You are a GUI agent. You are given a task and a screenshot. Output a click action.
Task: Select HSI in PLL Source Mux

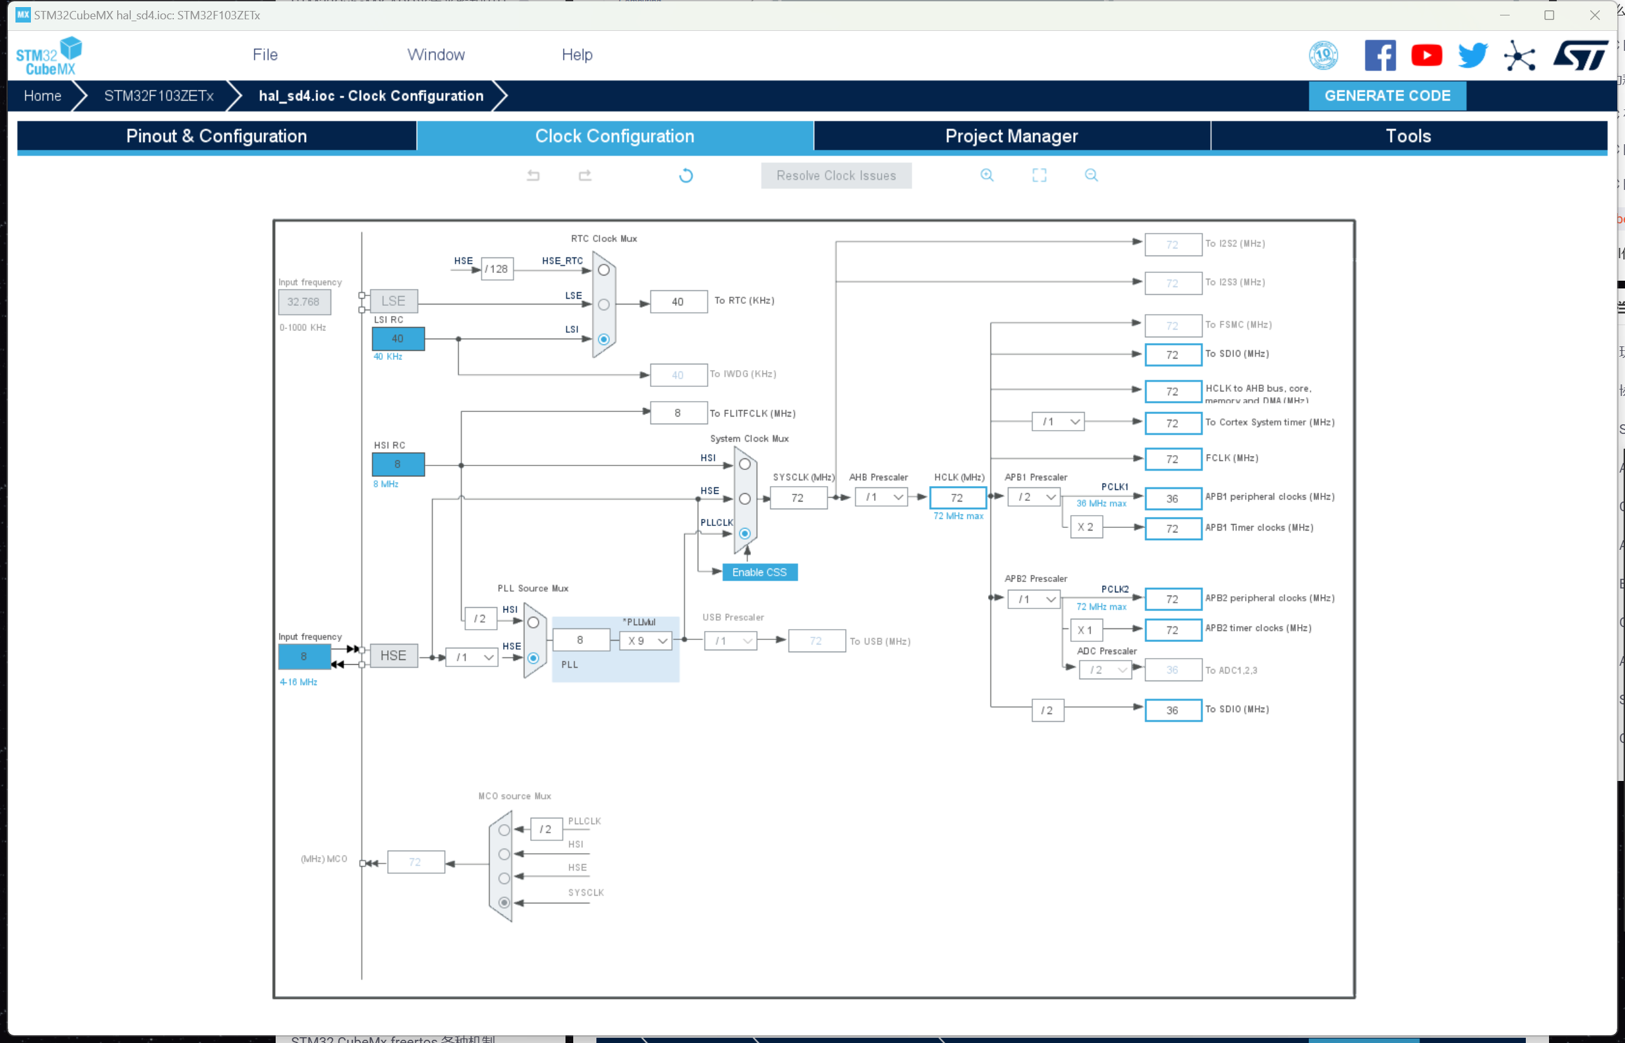[533, 623]
